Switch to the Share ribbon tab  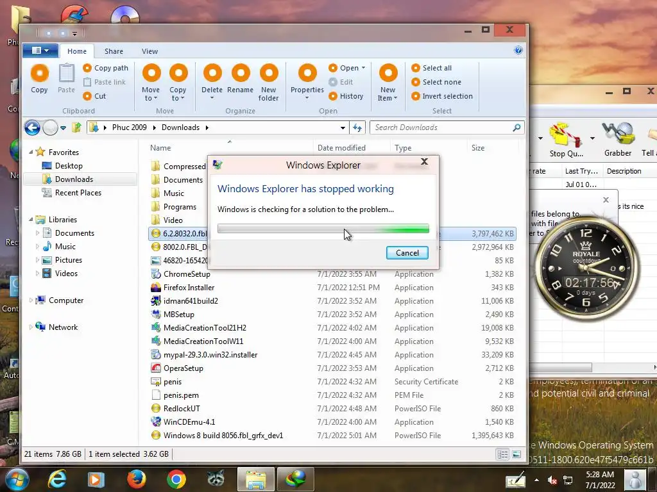pos(114,51)
